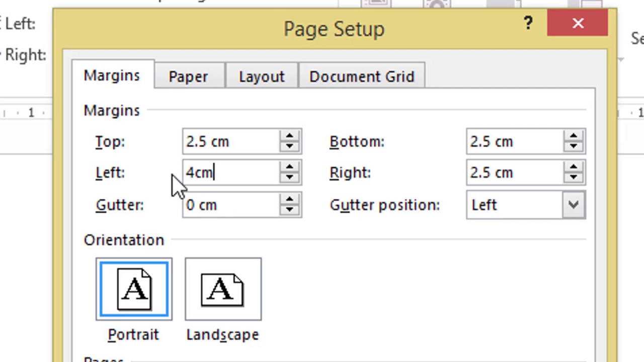644x362 pixels.
Task: Close the Page Setup dialog
Action: [578, 23]
